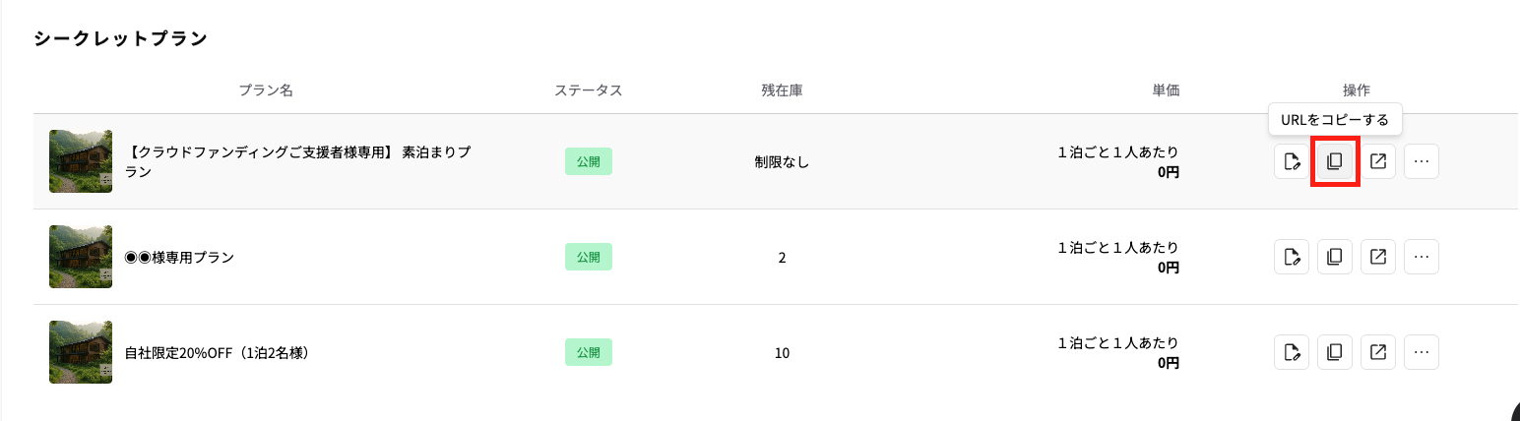Open 自社限定20%OFF（1泊2名様）plan name
Image resolution: width=1520 pixels, height=421 pixels.
click(x=218, y=353)
